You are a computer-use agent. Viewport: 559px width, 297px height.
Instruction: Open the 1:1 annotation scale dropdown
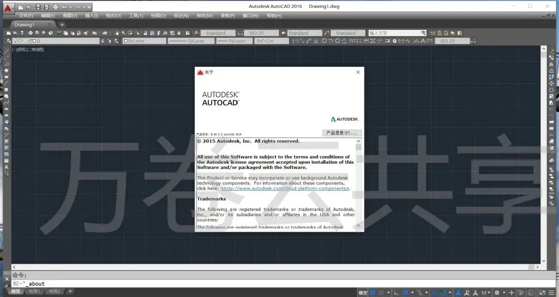tap(486, 293)
